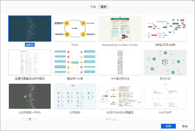The width and height of the screenshot is (195, 131).
Task: Cancel with the 取消 button
Action: (185, 126)
